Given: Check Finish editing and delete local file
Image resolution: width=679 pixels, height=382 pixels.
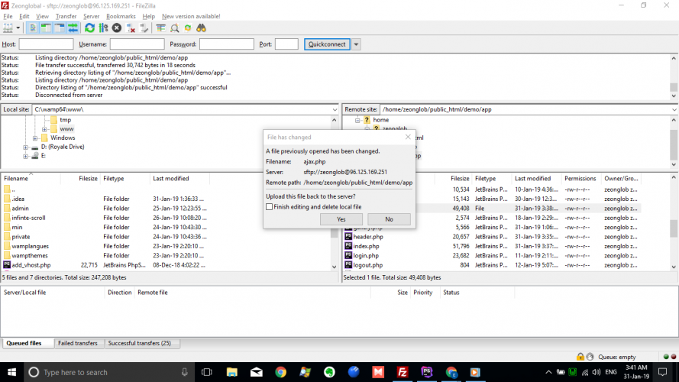Looking at the screenshot, I should point(270,207).
